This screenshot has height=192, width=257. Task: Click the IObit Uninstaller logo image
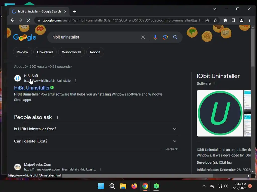tap(220, 113)
